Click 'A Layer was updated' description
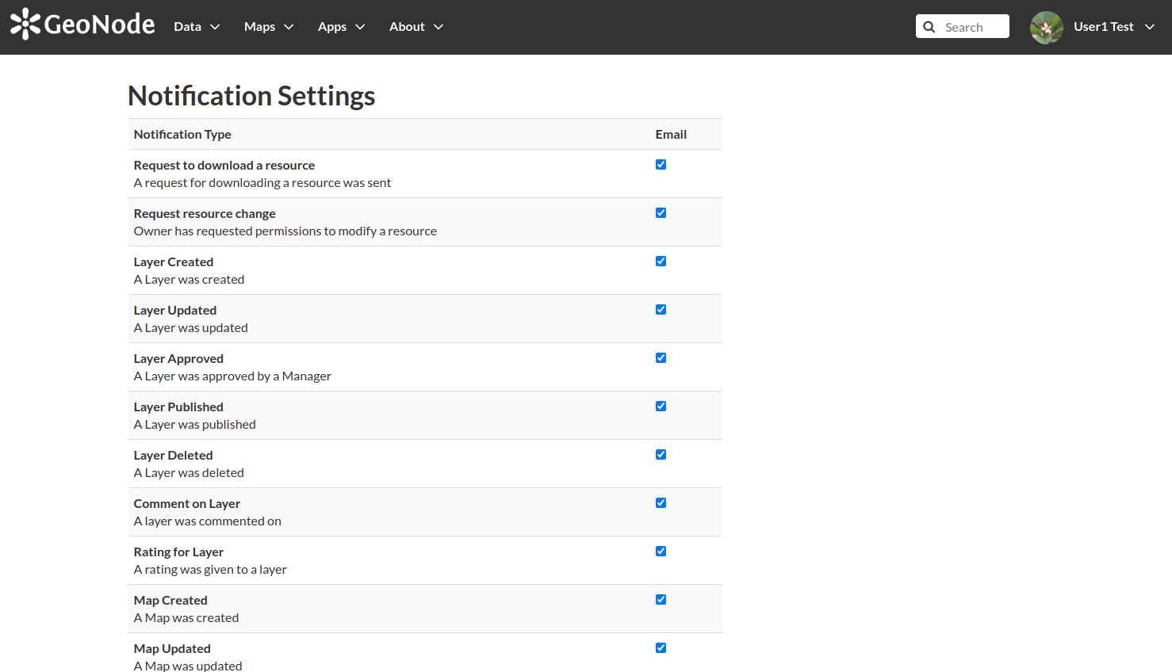 [191, 328]
